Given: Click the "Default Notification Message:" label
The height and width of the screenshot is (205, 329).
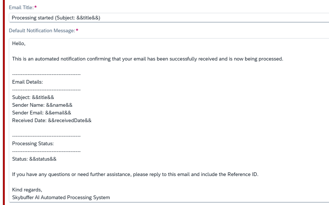Looking at the screenshot, I should coord(42,31).
